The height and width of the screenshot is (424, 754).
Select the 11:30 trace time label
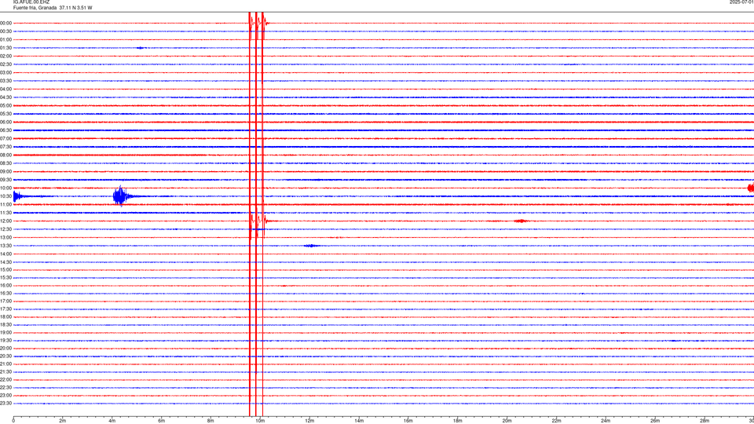point(5,213)
